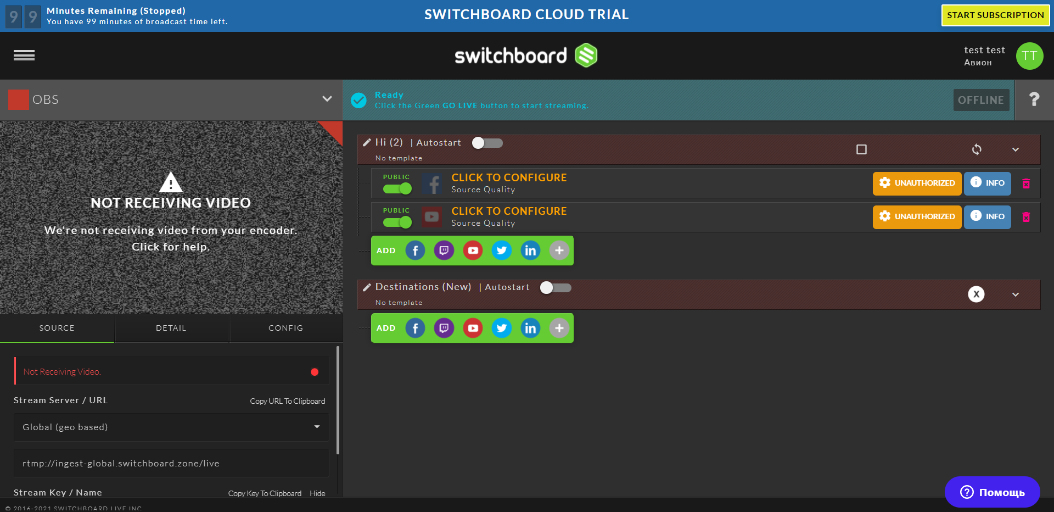Open the TT user avatar
The image size is (1054, 512).
tap(1029, 56)
